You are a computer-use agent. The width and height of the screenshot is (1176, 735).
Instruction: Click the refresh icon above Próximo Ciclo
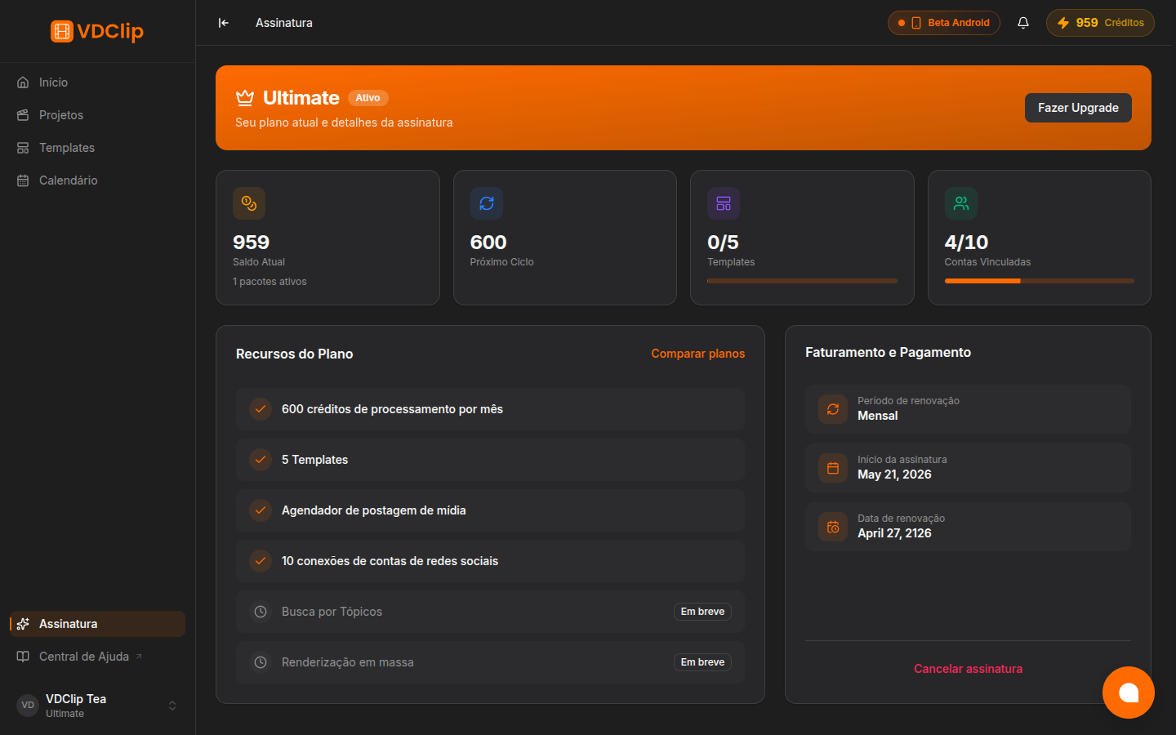[487, 203]
